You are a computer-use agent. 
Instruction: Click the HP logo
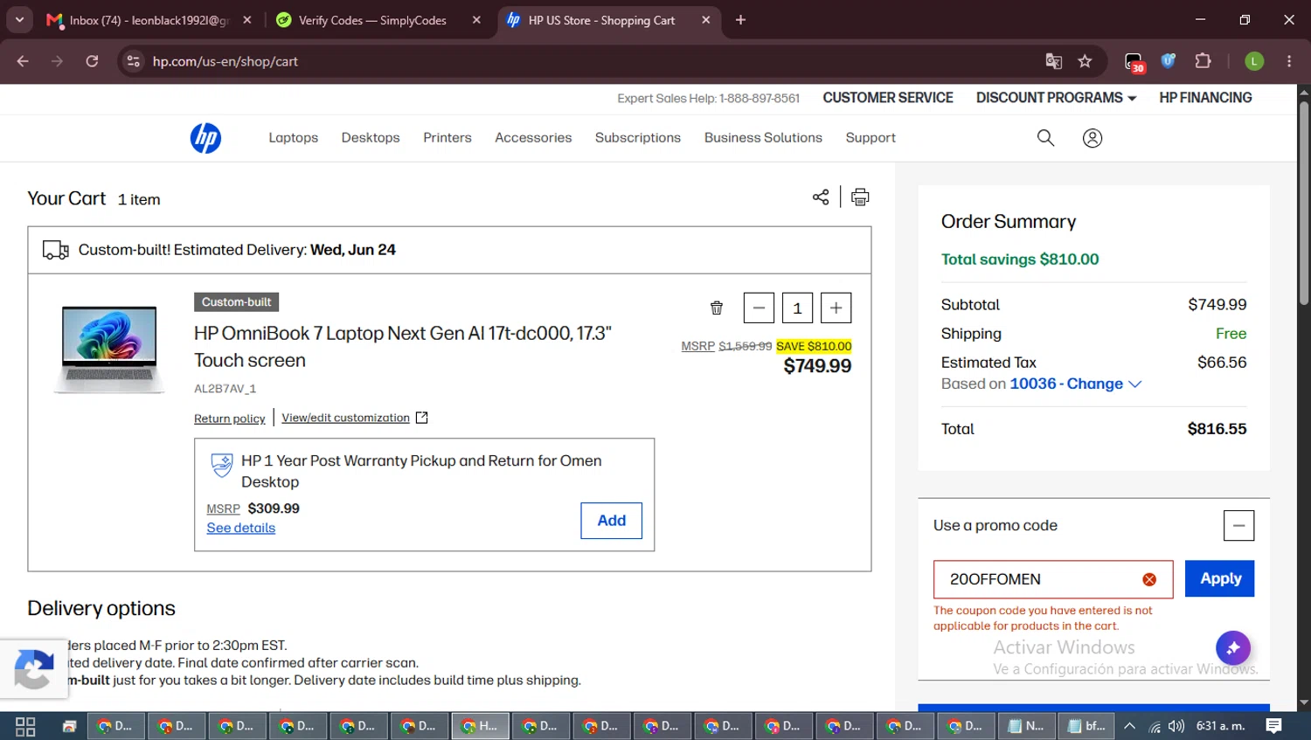tap(205, 138)
